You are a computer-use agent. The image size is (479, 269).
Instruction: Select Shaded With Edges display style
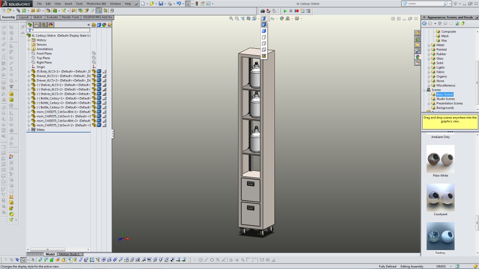coord(264,25)
